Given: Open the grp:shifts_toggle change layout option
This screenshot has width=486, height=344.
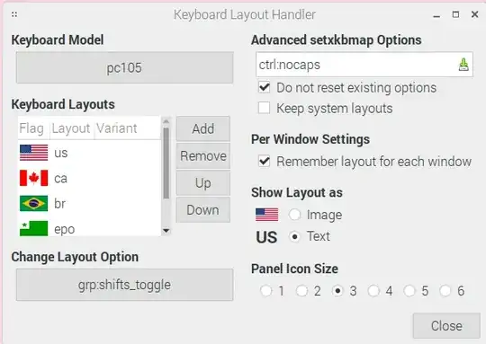Looking at the screenshot, I should click(x=124, y=285).
